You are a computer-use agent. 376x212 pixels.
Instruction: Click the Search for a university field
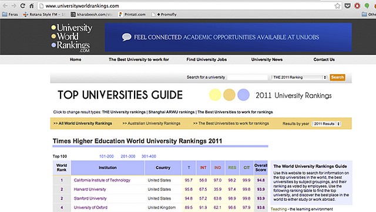pos(247,77)
